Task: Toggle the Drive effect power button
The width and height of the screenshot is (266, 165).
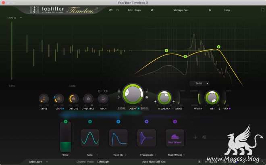Action: point(44,98)
